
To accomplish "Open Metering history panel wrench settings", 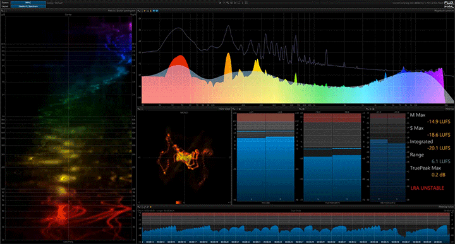I will click(x=138, y=207).
